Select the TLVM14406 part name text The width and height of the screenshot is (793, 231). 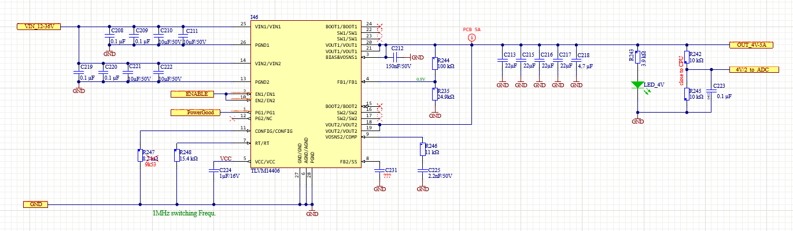tap(265, 172)
